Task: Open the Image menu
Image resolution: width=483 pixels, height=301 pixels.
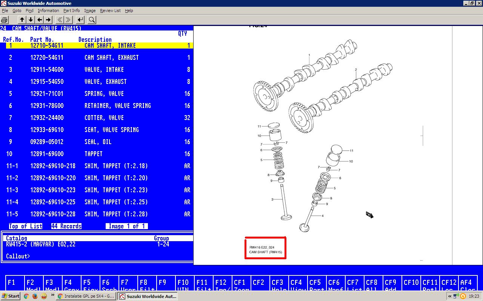Action: tap(90, 11)
